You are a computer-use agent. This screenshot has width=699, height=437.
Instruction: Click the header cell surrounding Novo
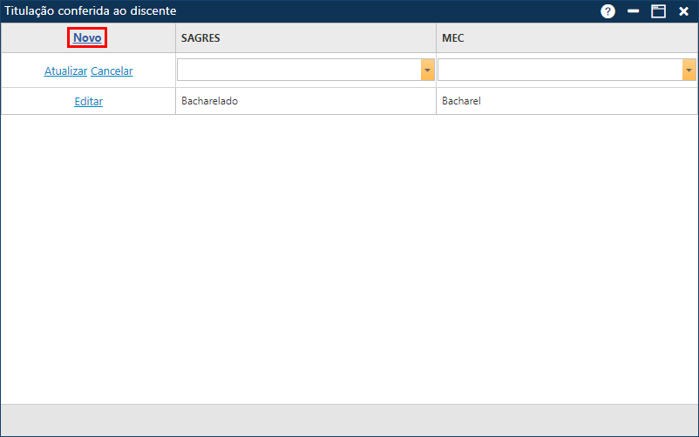[139, 38]
